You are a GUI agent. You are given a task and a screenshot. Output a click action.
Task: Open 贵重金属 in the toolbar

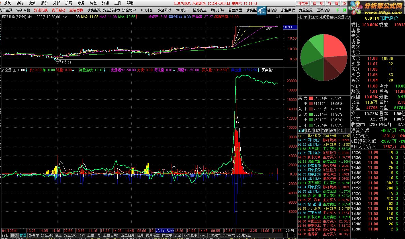pyautogui.click(x=306, y=10)
